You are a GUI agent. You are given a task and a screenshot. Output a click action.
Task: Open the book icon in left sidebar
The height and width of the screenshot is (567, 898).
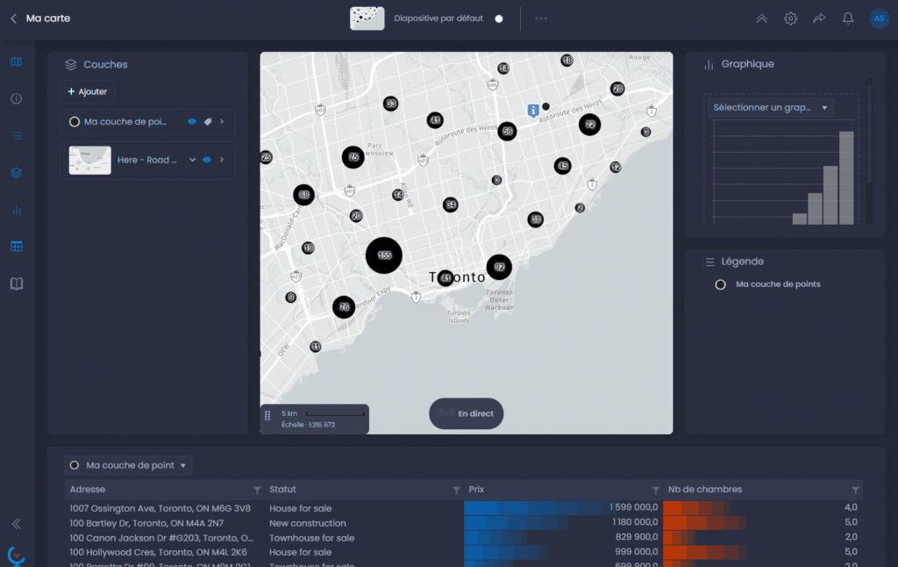17,283
